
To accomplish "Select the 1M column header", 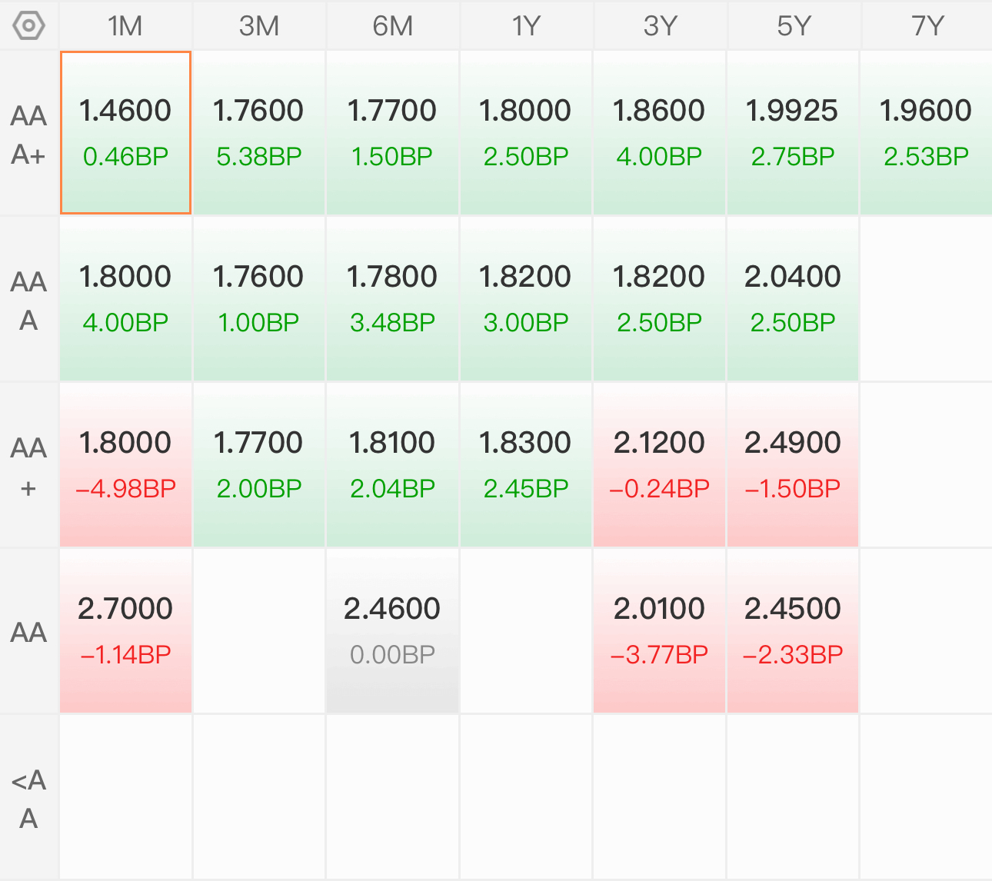I will point(125,25).
